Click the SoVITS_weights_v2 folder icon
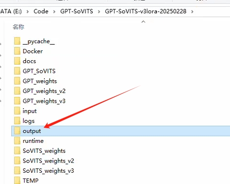Viewport: 230px width, 184px height. [x=17, y=161]
